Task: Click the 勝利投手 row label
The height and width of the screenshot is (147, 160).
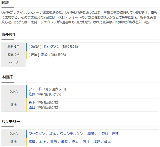Action: [x=13, y=47]
